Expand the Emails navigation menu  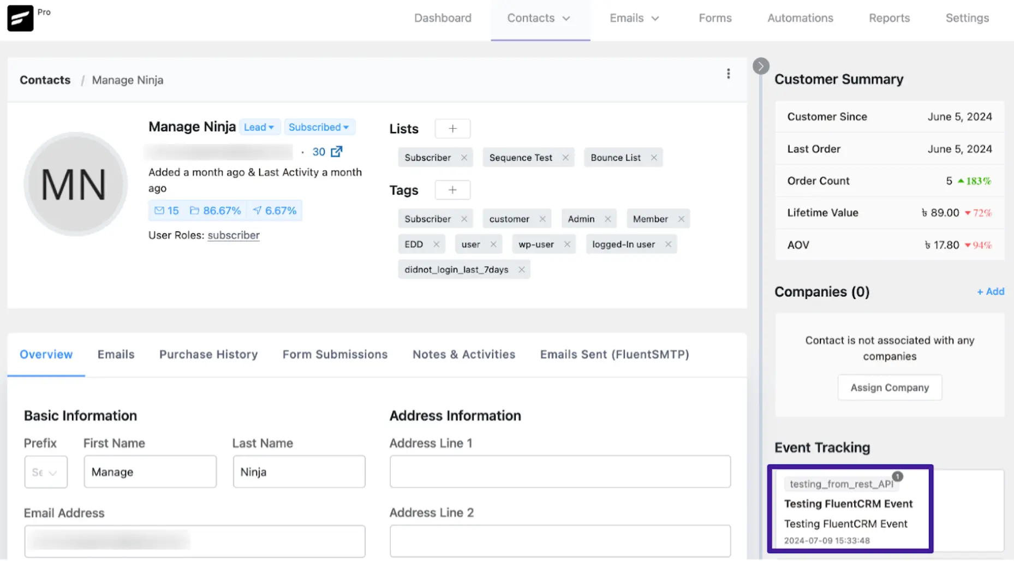point(635,18)
